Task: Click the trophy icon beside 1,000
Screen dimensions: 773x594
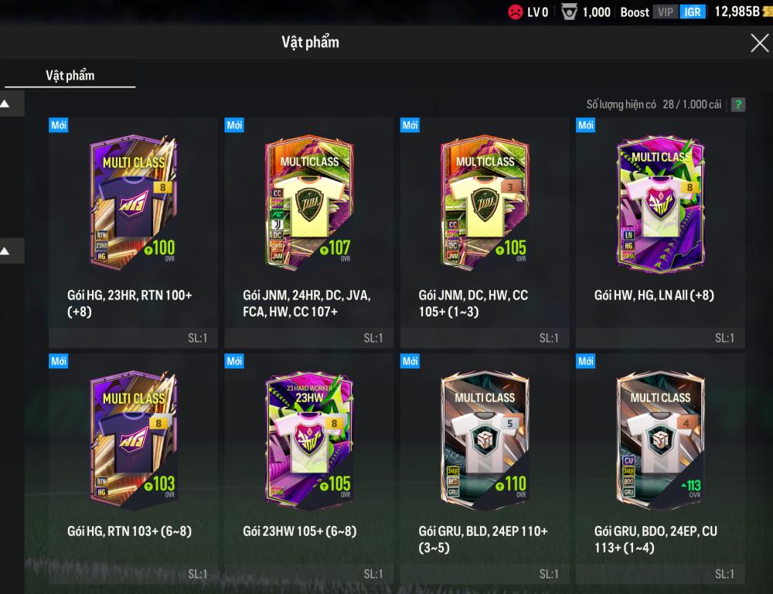Action: (x=569, y=12)
